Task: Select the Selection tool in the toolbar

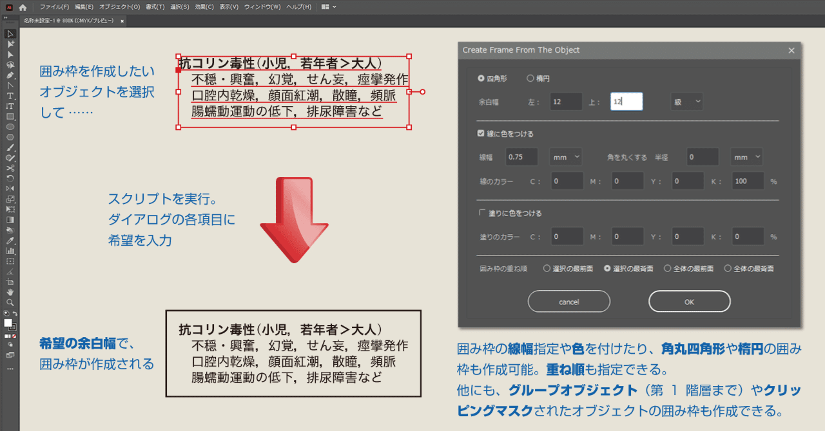Action: pos(9,32)
